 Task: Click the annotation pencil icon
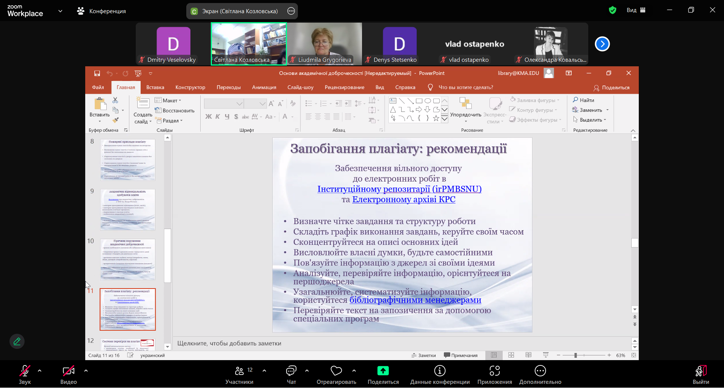[17, 341]
